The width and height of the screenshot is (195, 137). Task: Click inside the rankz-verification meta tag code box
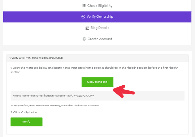pyautogui.click(x=97, y=96)
